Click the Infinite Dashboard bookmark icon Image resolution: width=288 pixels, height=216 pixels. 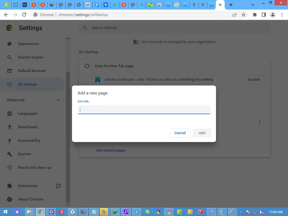(x=98, y=80)
